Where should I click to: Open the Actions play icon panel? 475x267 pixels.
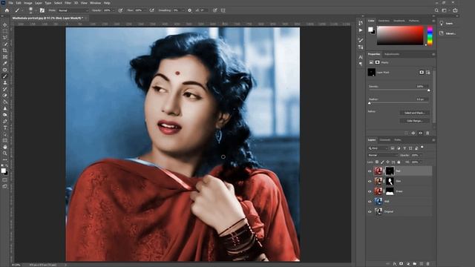click(361, 30)
